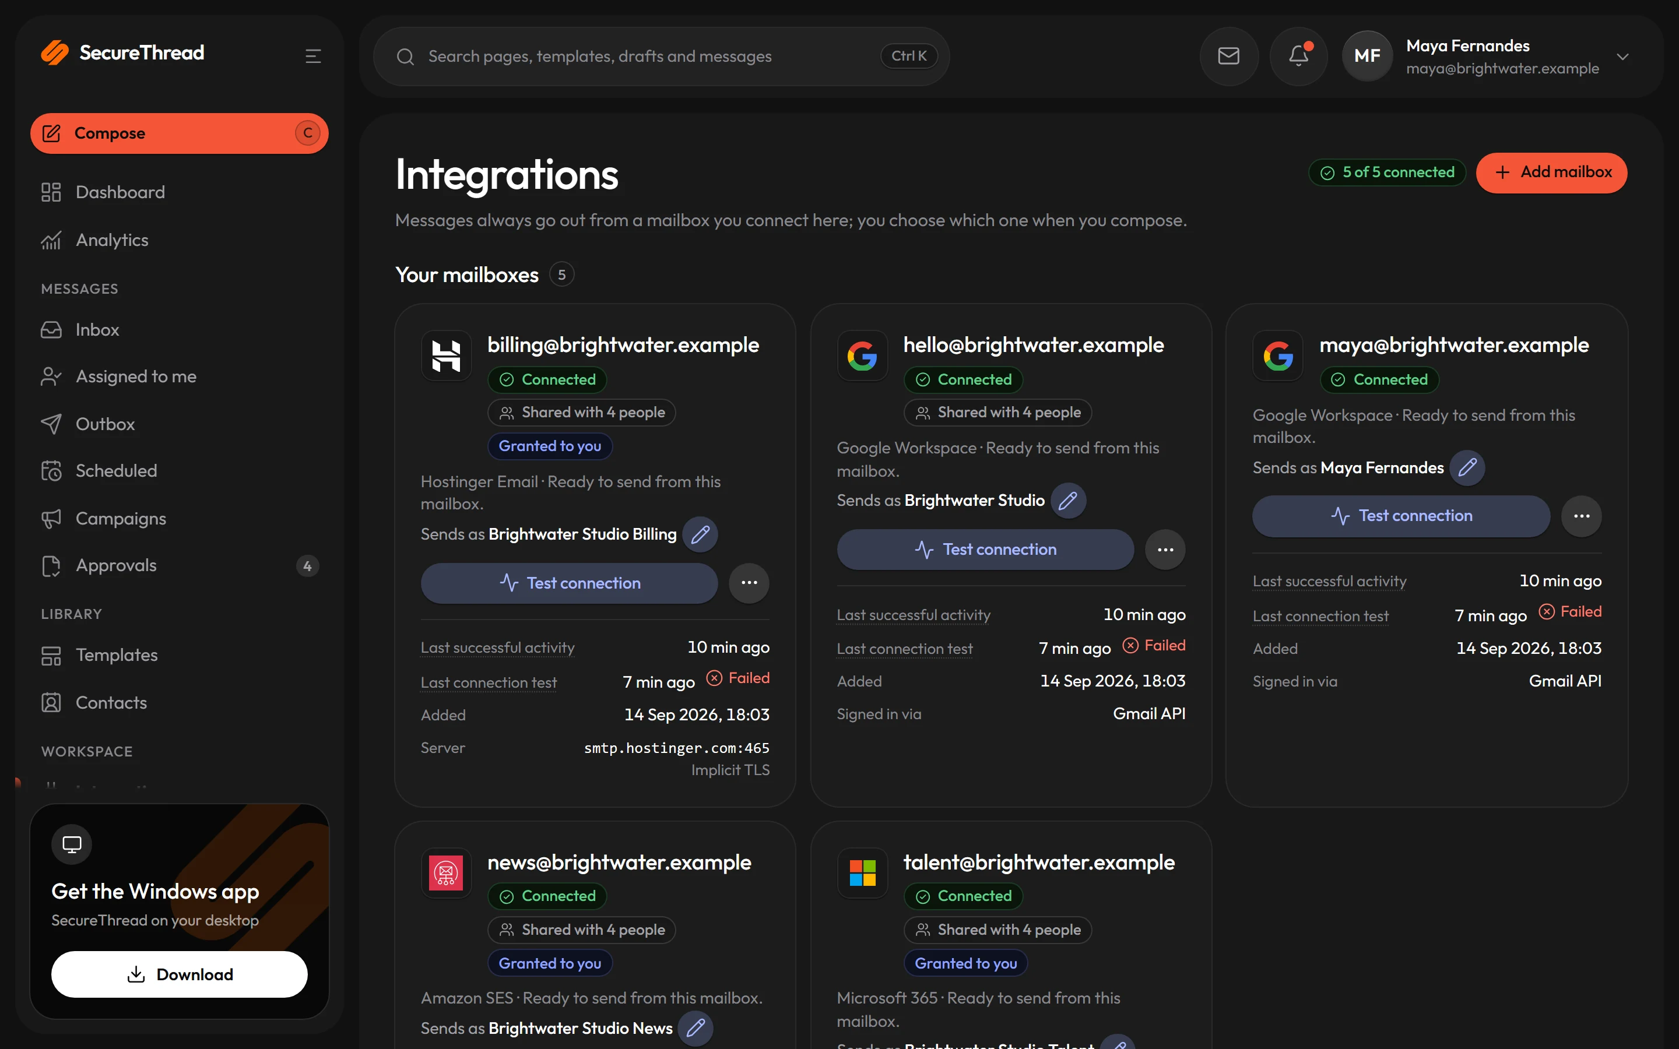This screenshot has width=1679, height=1049.
Task: Open Scheduled messages
Action: [x=179, y=471]
